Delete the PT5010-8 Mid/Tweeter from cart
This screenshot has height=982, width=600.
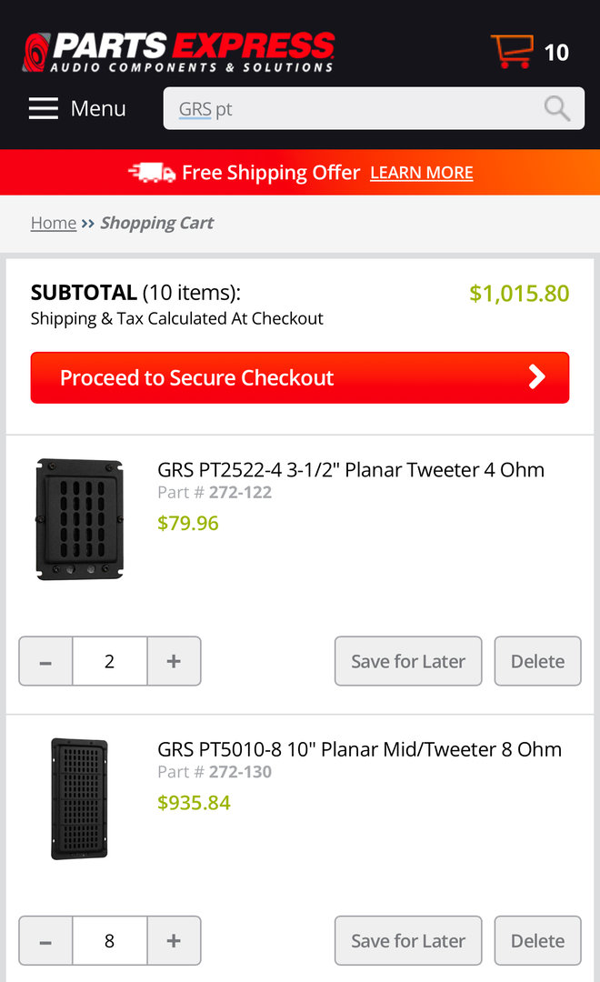537,940
